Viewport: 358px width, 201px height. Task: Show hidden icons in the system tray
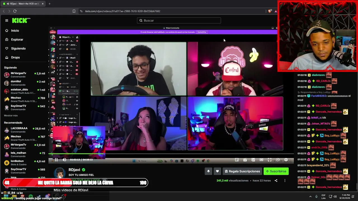[310, 197]
